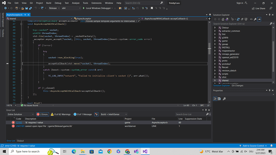Click the Live Share button
276x155 pixels.
258,8
